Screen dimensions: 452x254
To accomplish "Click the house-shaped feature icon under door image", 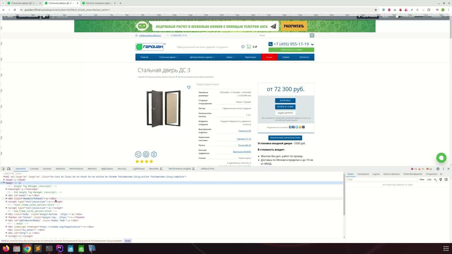I will click(x=146, y=154).
